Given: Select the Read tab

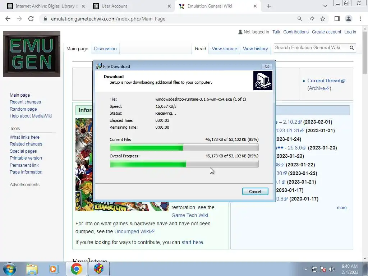Looking at the screenshot, I should pyautogui.click(x=201, y=49).
